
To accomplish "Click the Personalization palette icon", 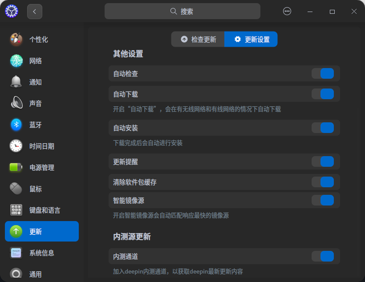I will 16,39.
